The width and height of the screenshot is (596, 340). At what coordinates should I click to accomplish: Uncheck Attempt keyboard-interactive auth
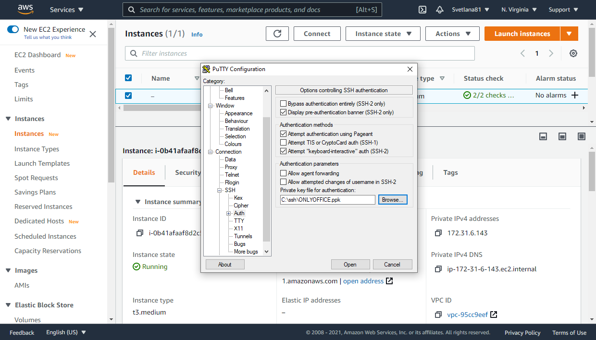pyautogui.click(x=283, y=151)
